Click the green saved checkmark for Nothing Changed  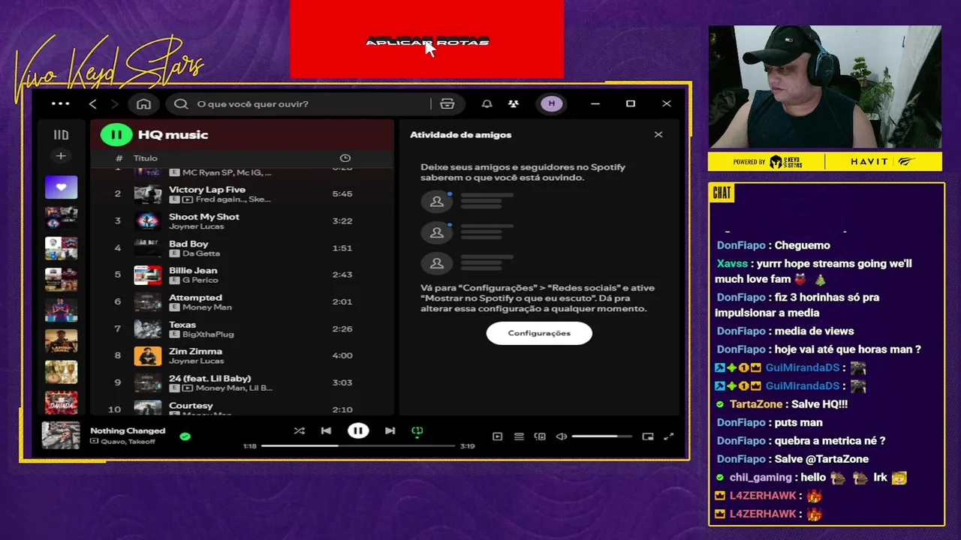[x=185, y=436]
